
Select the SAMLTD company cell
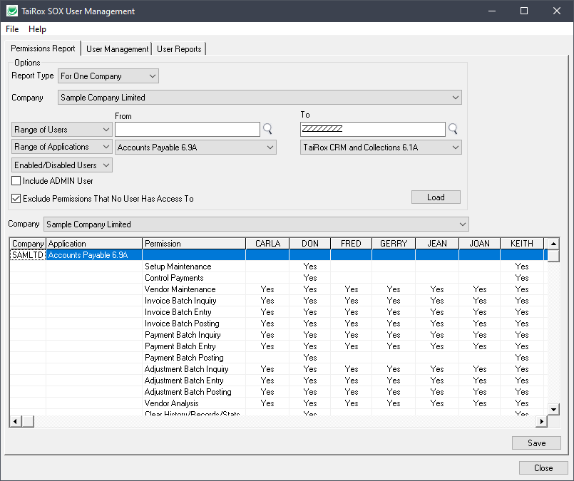pyautogui.click(x=28, y=255)
